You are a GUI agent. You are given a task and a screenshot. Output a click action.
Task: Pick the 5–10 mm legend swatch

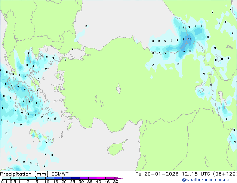pyautogui.click(x=41, y=178)
